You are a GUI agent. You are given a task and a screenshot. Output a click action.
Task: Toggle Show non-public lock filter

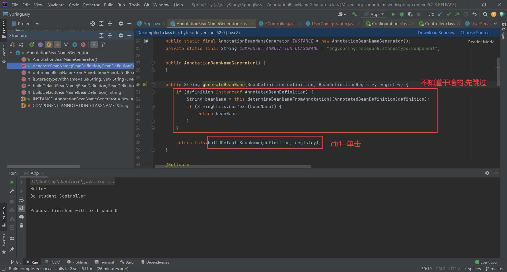[x=57, y=45]
